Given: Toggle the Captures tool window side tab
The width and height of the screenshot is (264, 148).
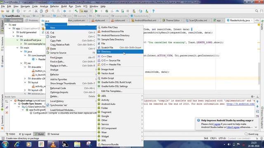Looking at the screenshot, I should pos(2,61).
